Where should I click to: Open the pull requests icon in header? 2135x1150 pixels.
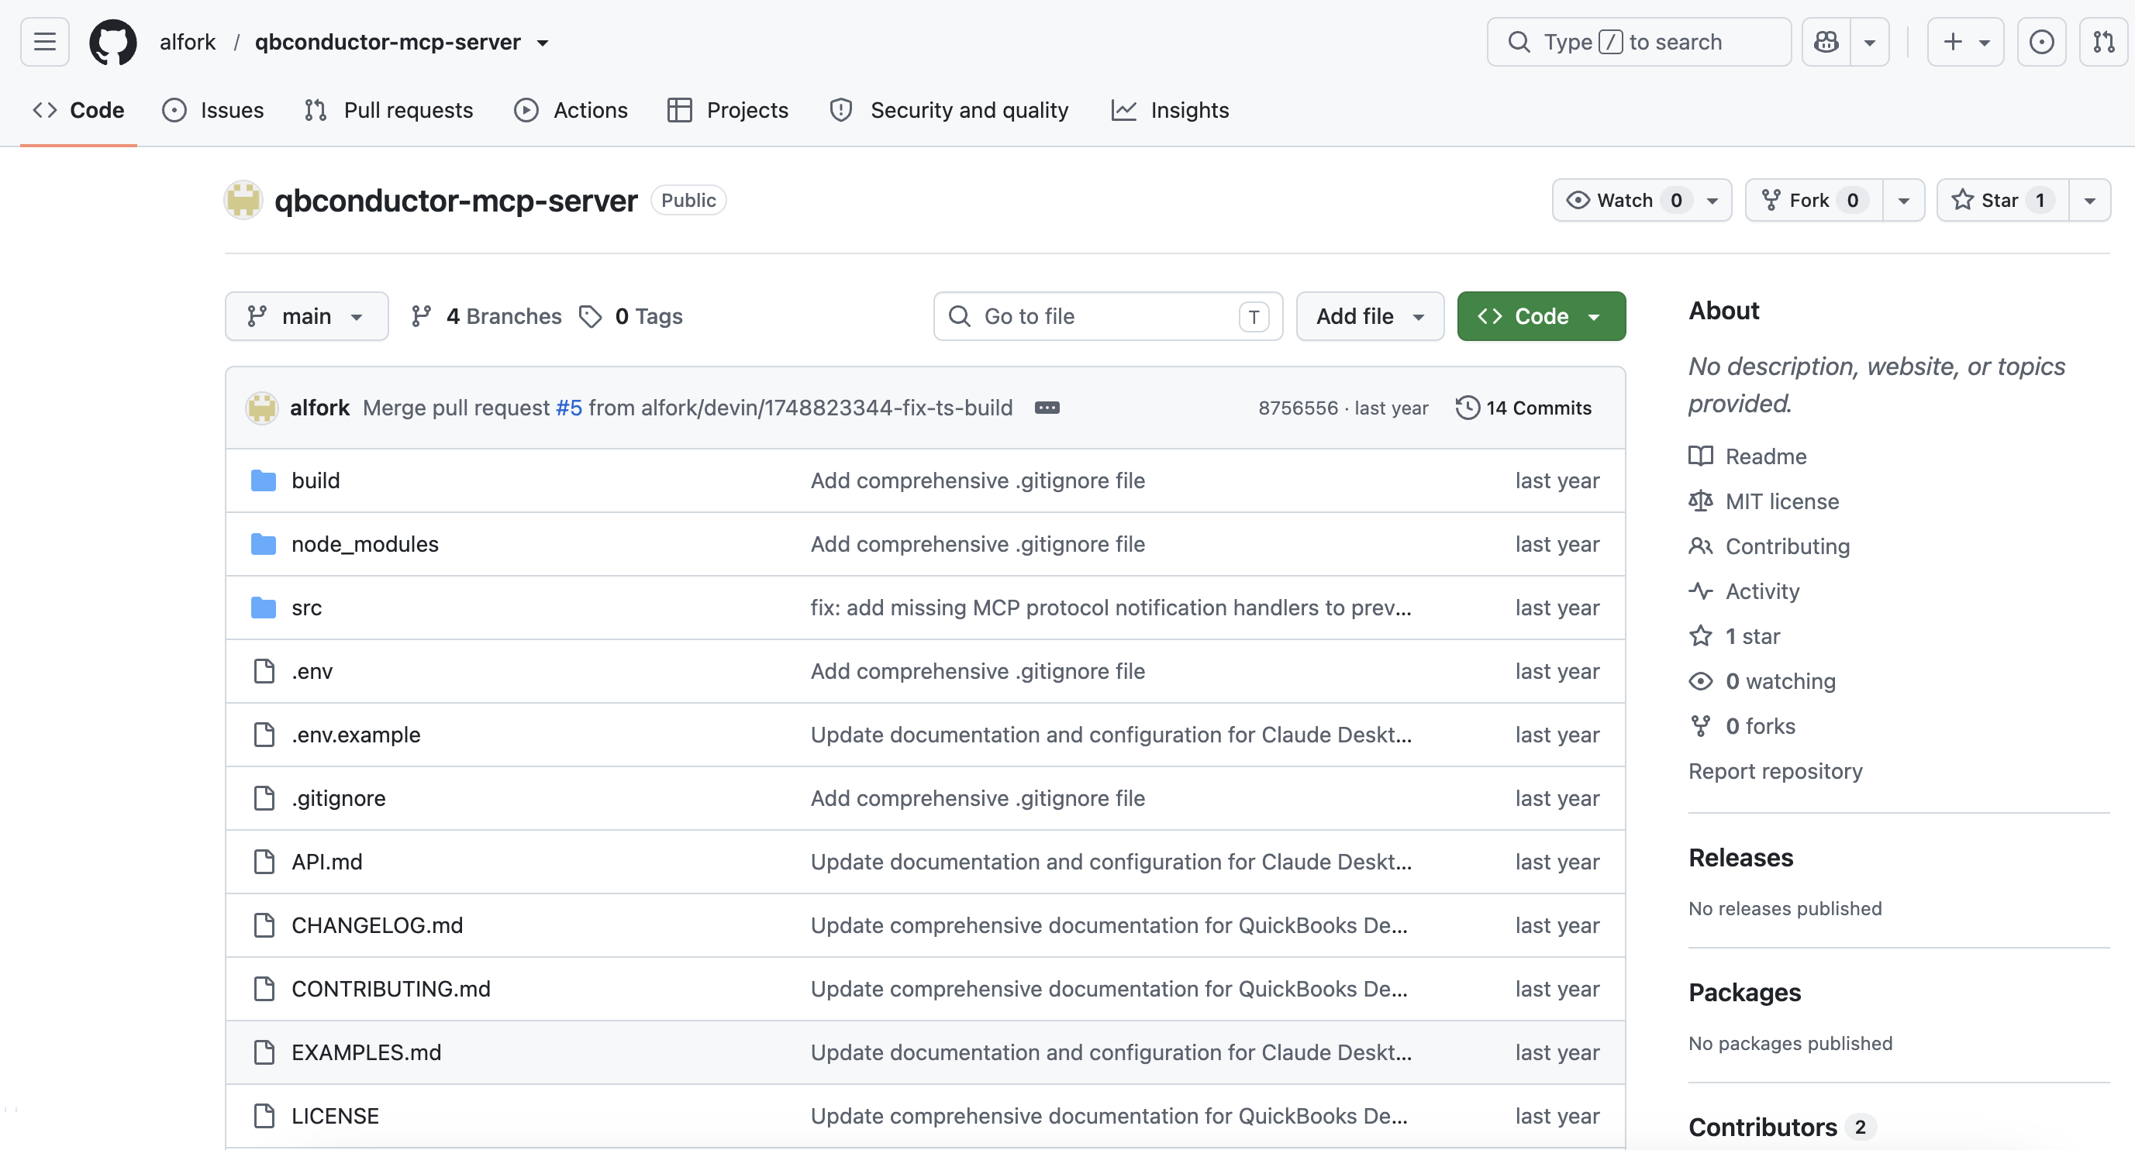(x=2103, y=41)
